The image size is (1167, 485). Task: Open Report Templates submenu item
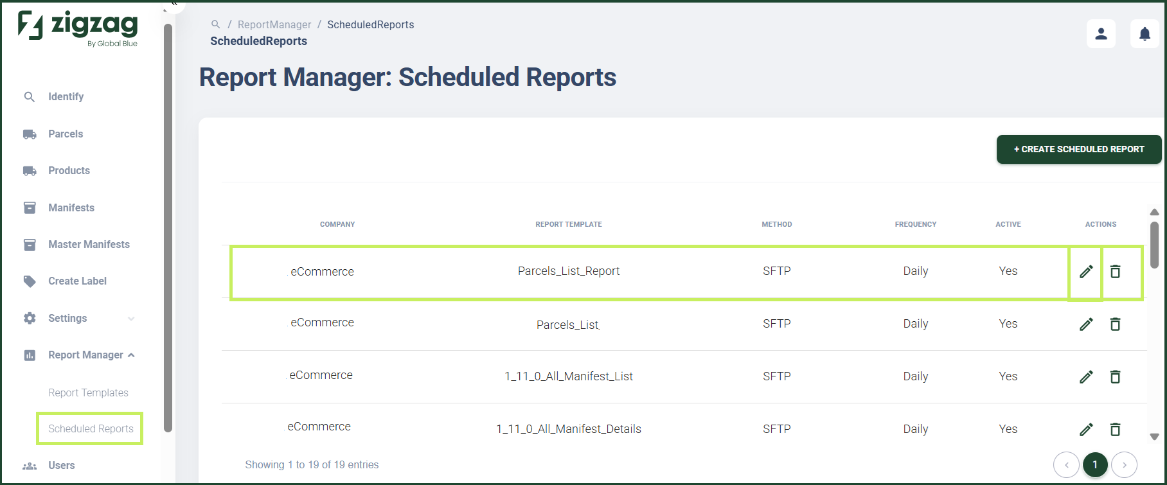coord(88,392)
